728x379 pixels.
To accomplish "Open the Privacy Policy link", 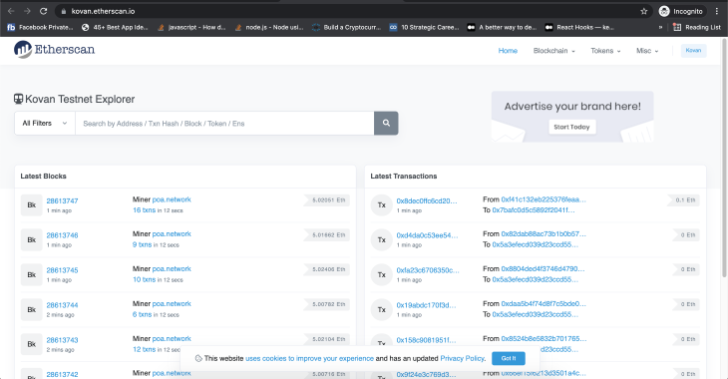I will click(462, 358).
